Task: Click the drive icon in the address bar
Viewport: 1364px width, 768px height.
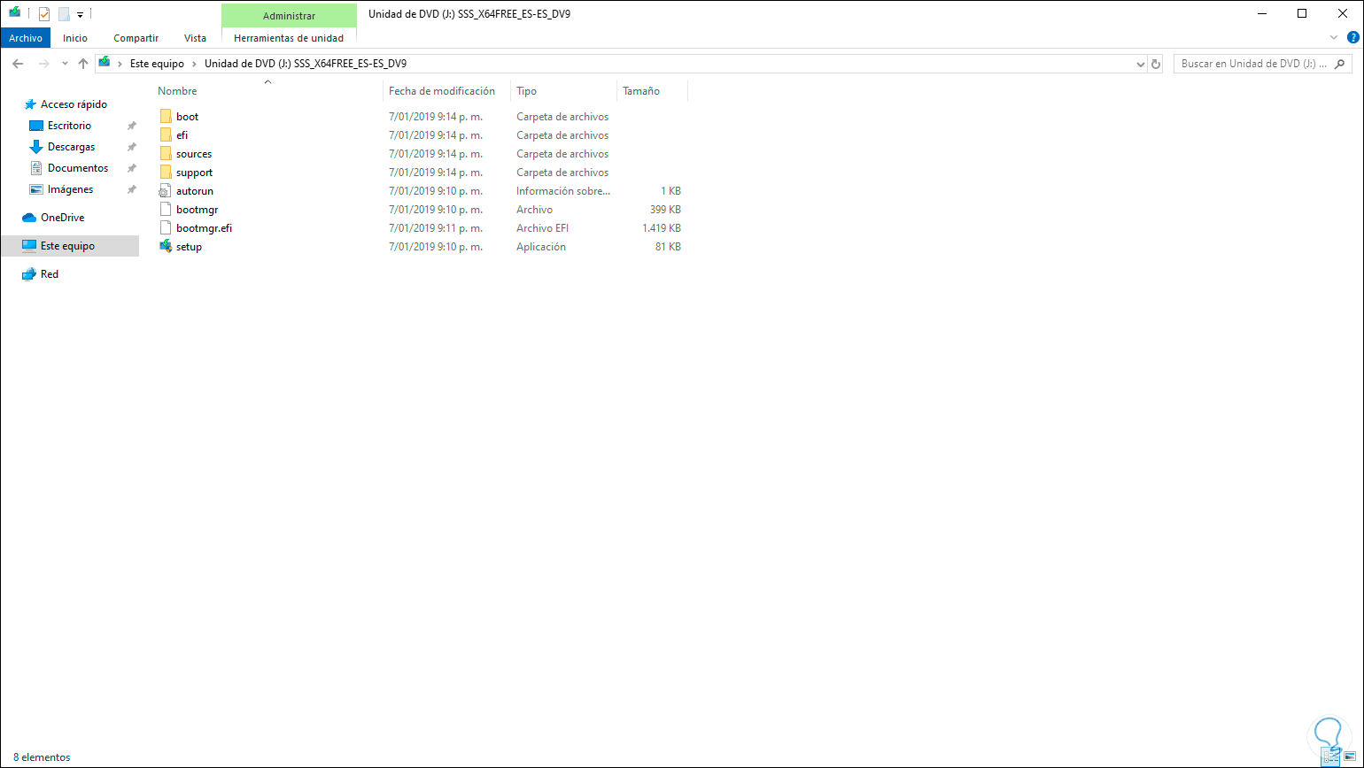Action: (105, 64)
